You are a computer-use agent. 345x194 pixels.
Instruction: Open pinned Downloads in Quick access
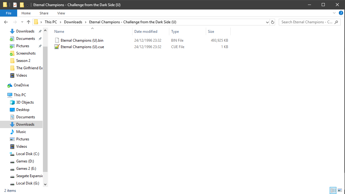[x=25, y=31]
